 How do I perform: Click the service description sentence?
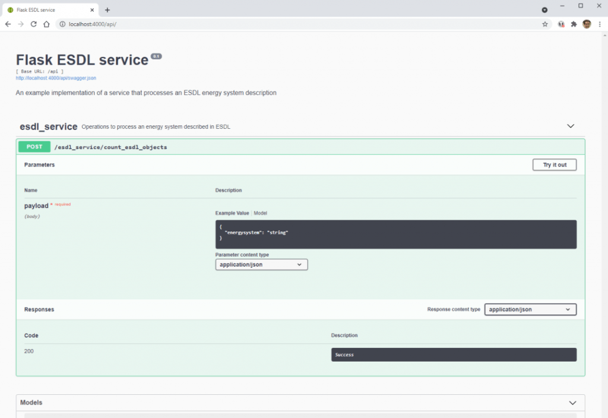(146, 93)
